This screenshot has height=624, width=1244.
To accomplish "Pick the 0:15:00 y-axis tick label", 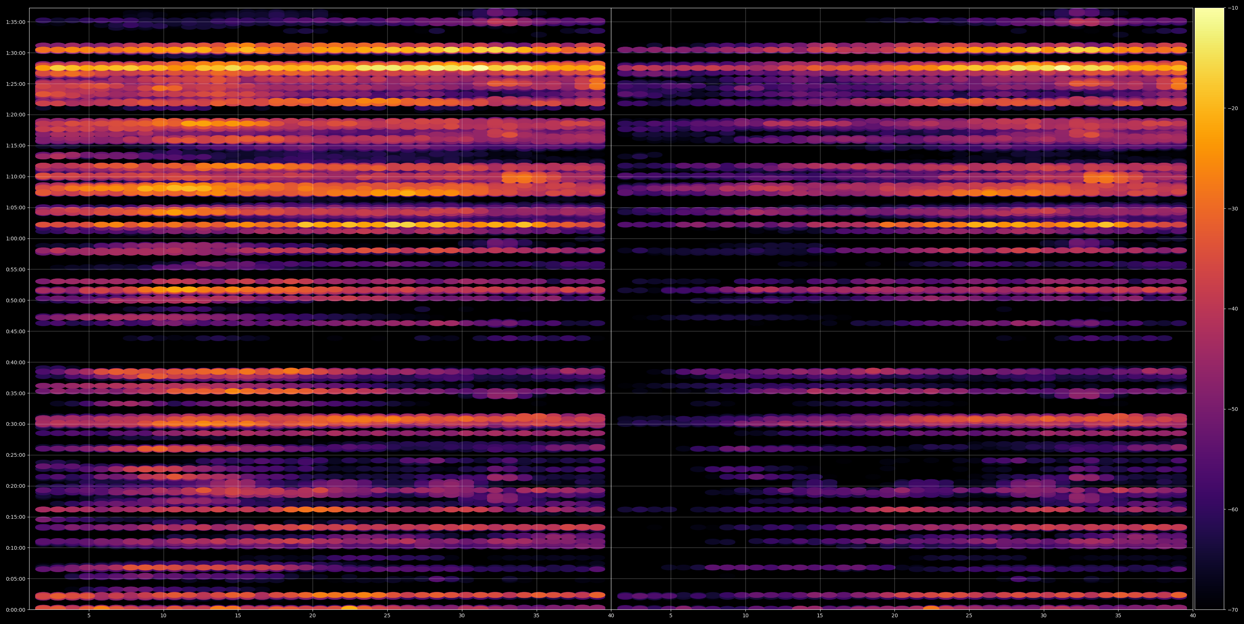I will pyautogui.click(x=15, y=517).
